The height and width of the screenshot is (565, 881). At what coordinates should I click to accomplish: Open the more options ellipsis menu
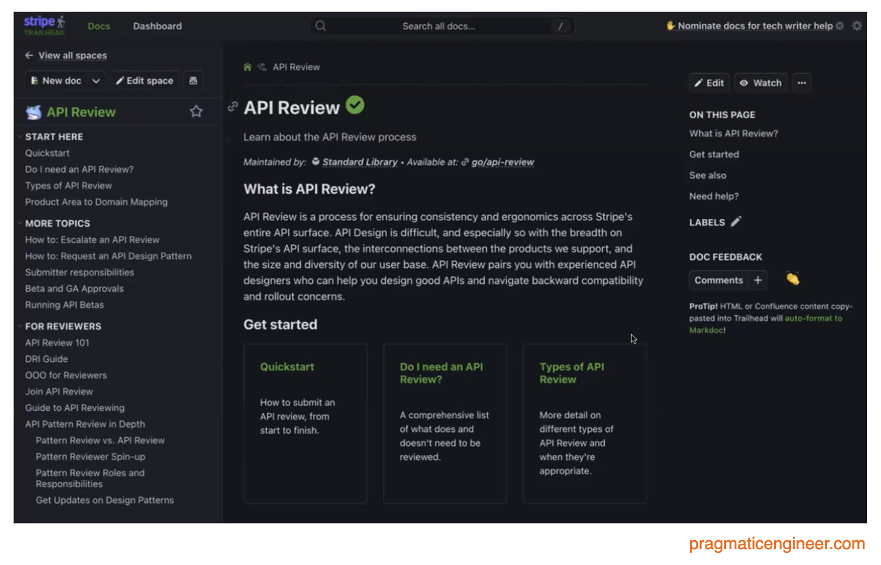[801, 83]
